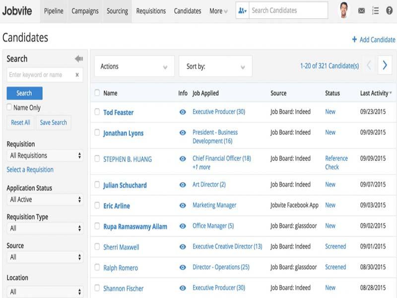Check the select-all checkbox in header
The height and width of the screenshot is (298, 397).
point(97,93)
